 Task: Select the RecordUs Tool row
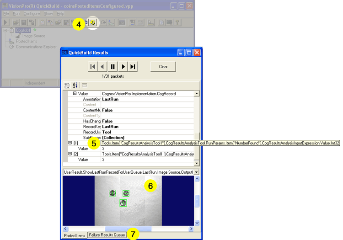pos(131,132)
